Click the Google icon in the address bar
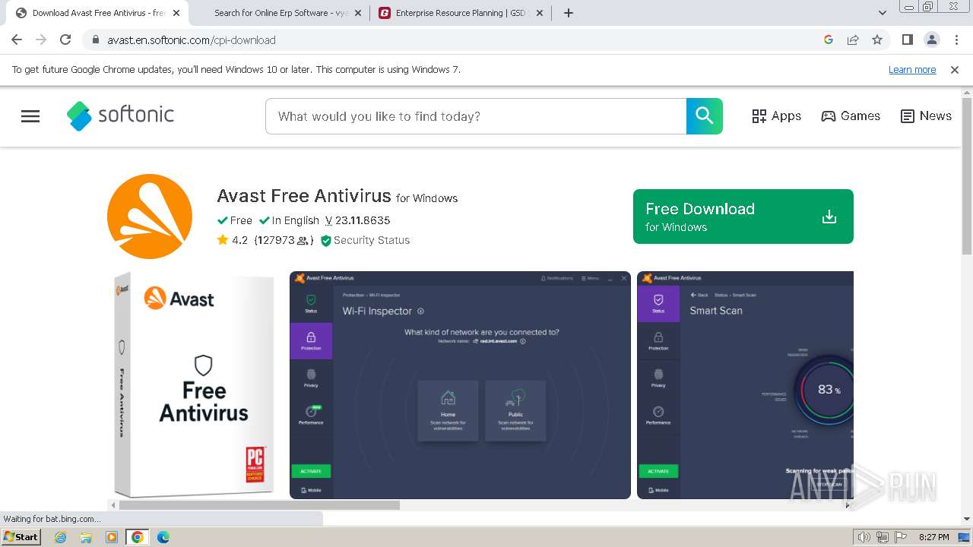The height and width of the screenshot is (547, 973). point(829,40)
